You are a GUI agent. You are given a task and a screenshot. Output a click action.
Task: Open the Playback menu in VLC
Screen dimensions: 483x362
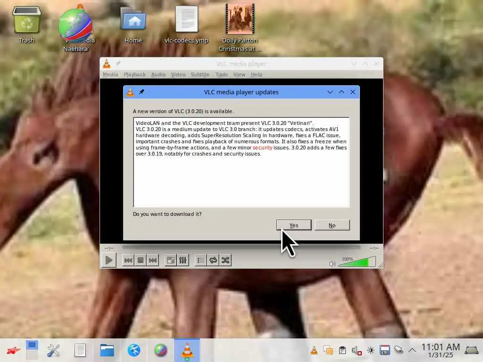pos(134,74)
